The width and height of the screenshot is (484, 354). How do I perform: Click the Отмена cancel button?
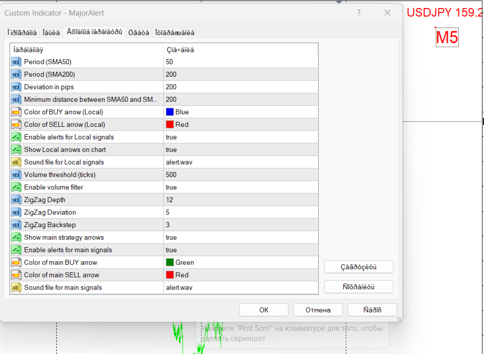318,310
